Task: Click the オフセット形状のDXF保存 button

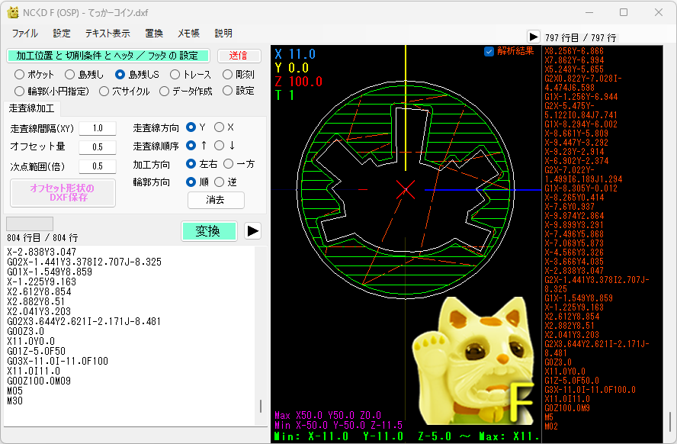Action: (x=63, y=192)
